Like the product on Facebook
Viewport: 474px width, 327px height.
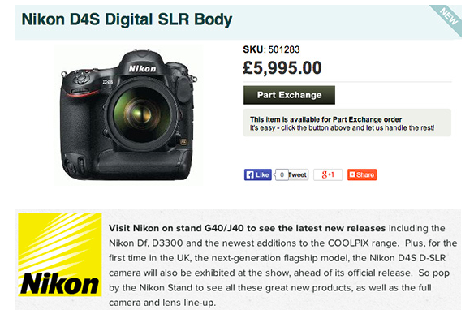click(x=258, y=174)
